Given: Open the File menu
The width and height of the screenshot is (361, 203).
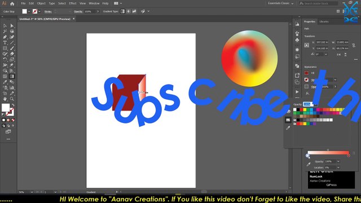Looking at the screenshot, I should [23, 3].
